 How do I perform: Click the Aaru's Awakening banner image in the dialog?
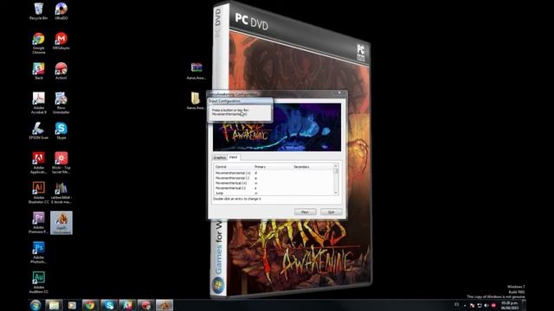point(277,127)
